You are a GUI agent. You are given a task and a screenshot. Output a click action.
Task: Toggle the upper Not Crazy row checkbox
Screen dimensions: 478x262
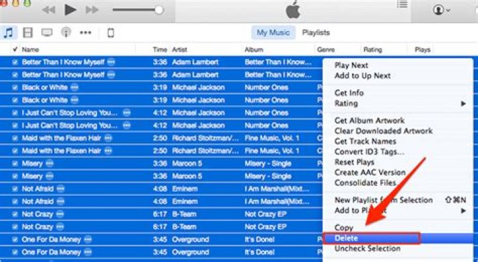click(15, 214)
